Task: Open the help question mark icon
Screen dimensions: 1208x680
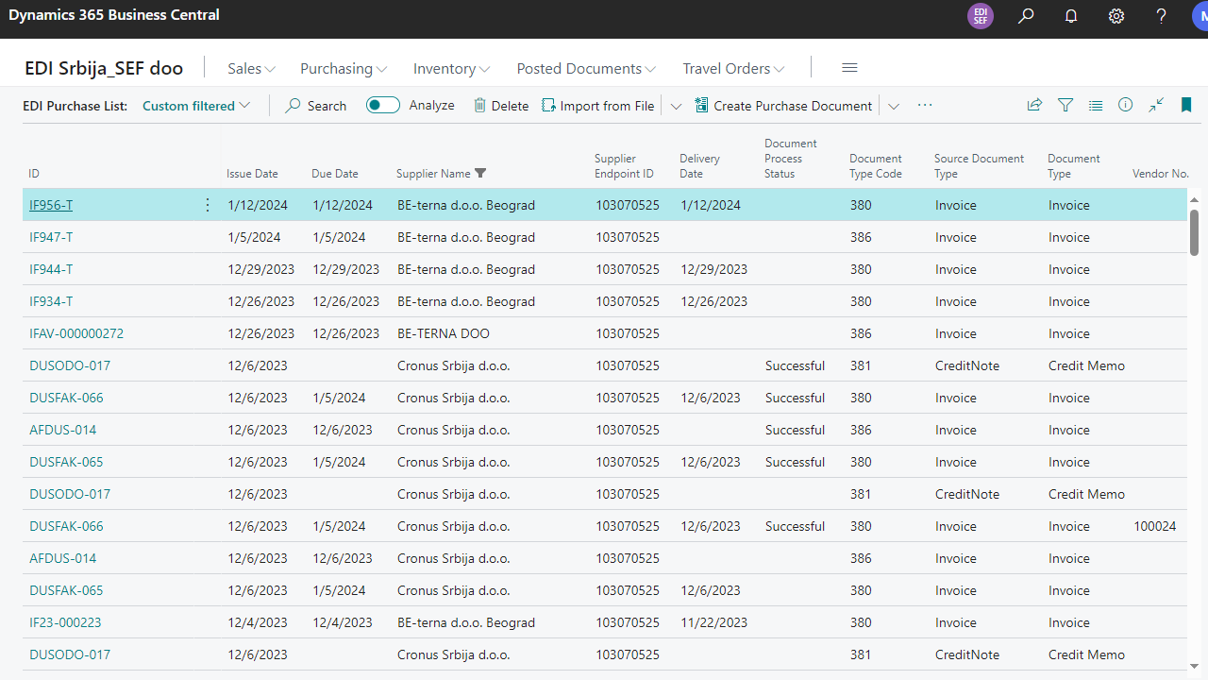Action: click(x=1162, y=16)
